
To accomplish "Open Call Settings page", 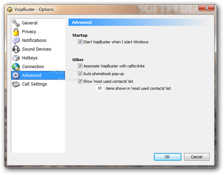I will (38, 84).
